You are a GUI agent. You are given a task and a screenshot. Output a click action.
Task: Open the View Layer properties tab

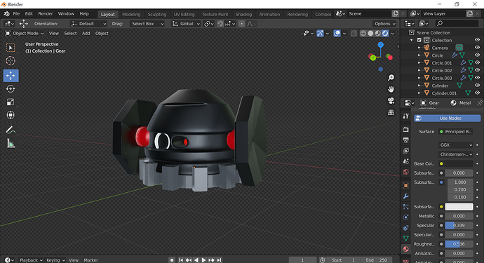coord(406,151)
